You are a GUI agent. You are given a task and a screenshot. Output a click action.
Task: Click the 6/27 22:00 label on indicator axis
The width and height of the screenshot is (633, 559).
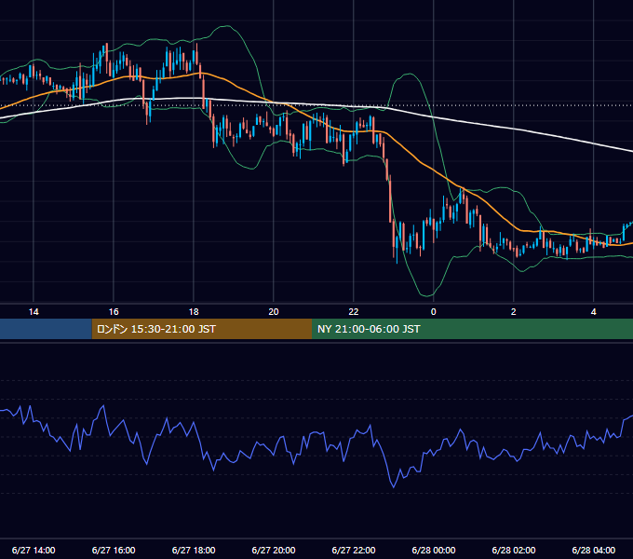(353, 550)
